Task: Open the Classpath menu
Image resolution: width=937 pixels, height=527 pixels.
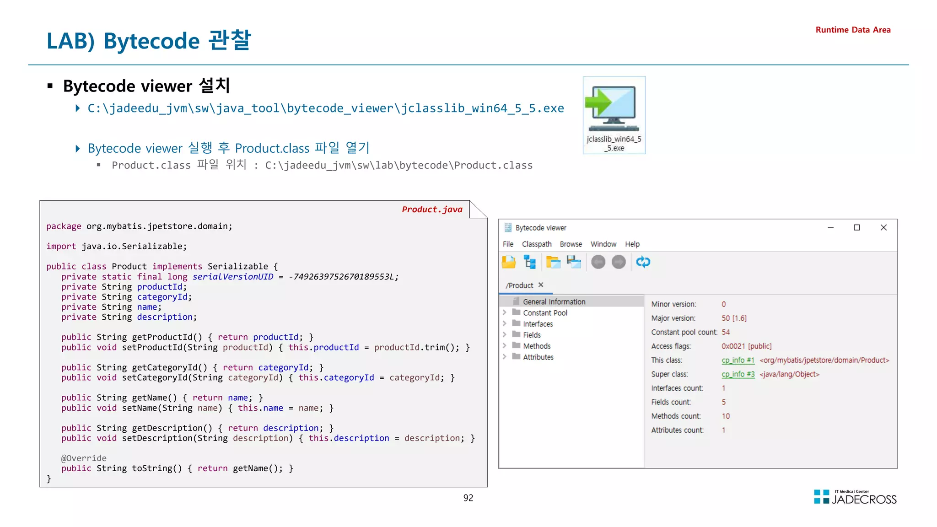Action: [537, 244]
